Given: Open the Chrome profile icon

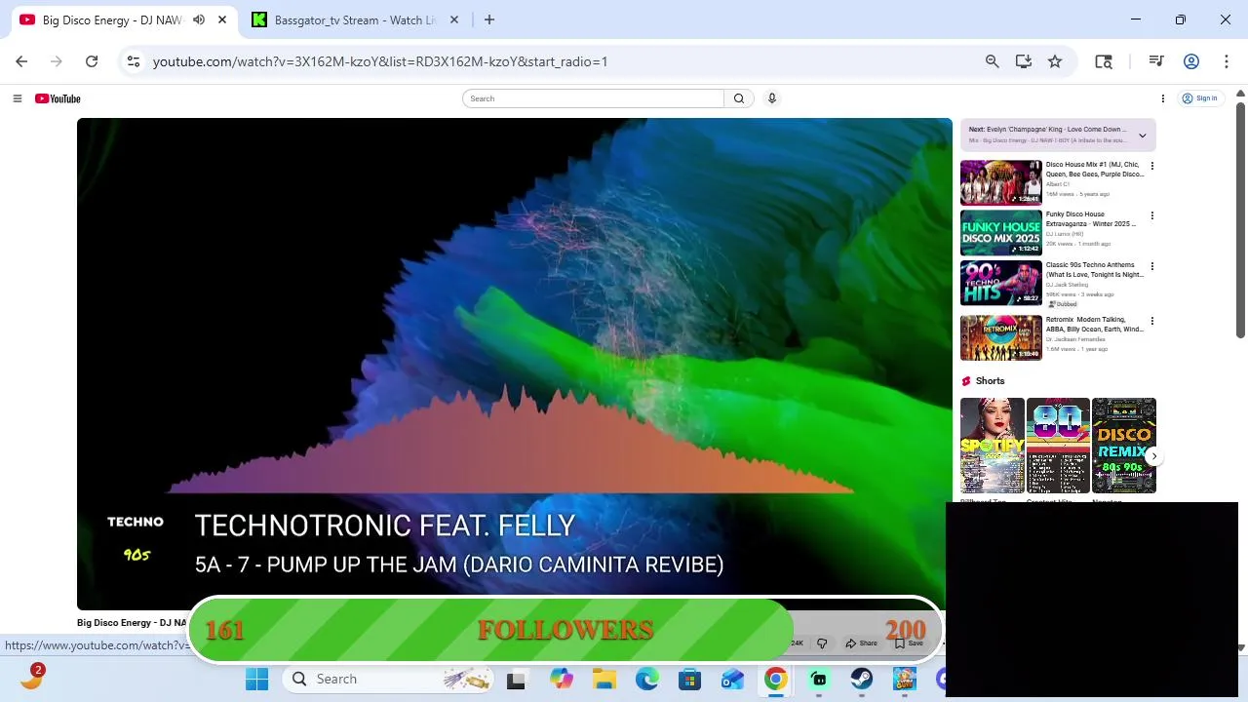Looking at the screenshot, I should (1191, 61).
